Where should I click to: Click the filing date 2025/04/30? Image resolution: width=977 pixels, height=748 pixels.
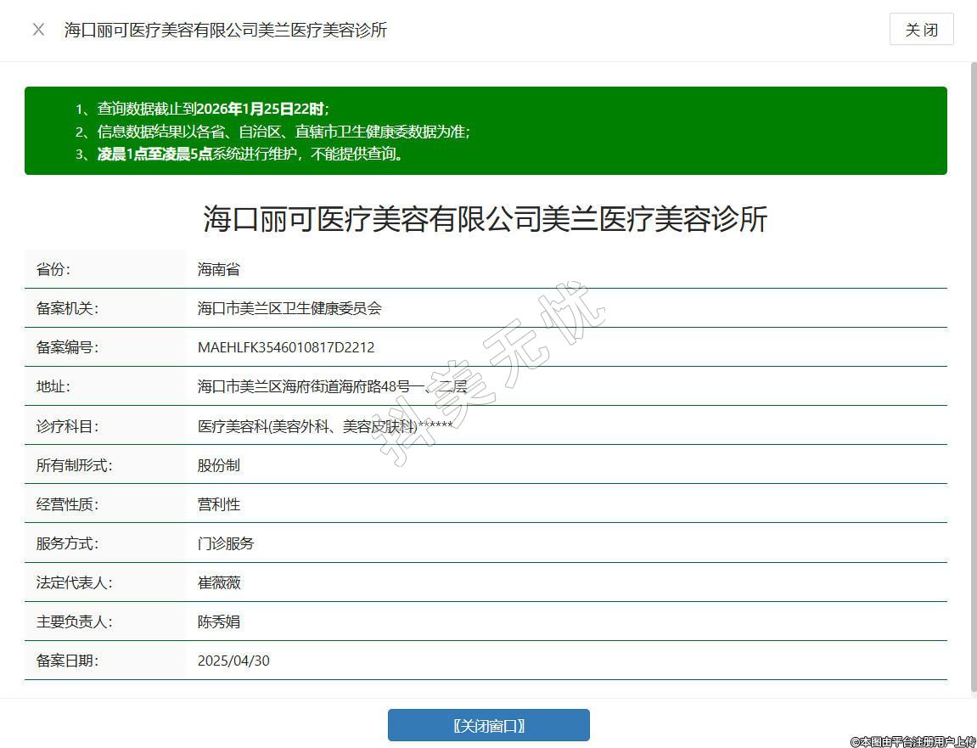(233, 661)
